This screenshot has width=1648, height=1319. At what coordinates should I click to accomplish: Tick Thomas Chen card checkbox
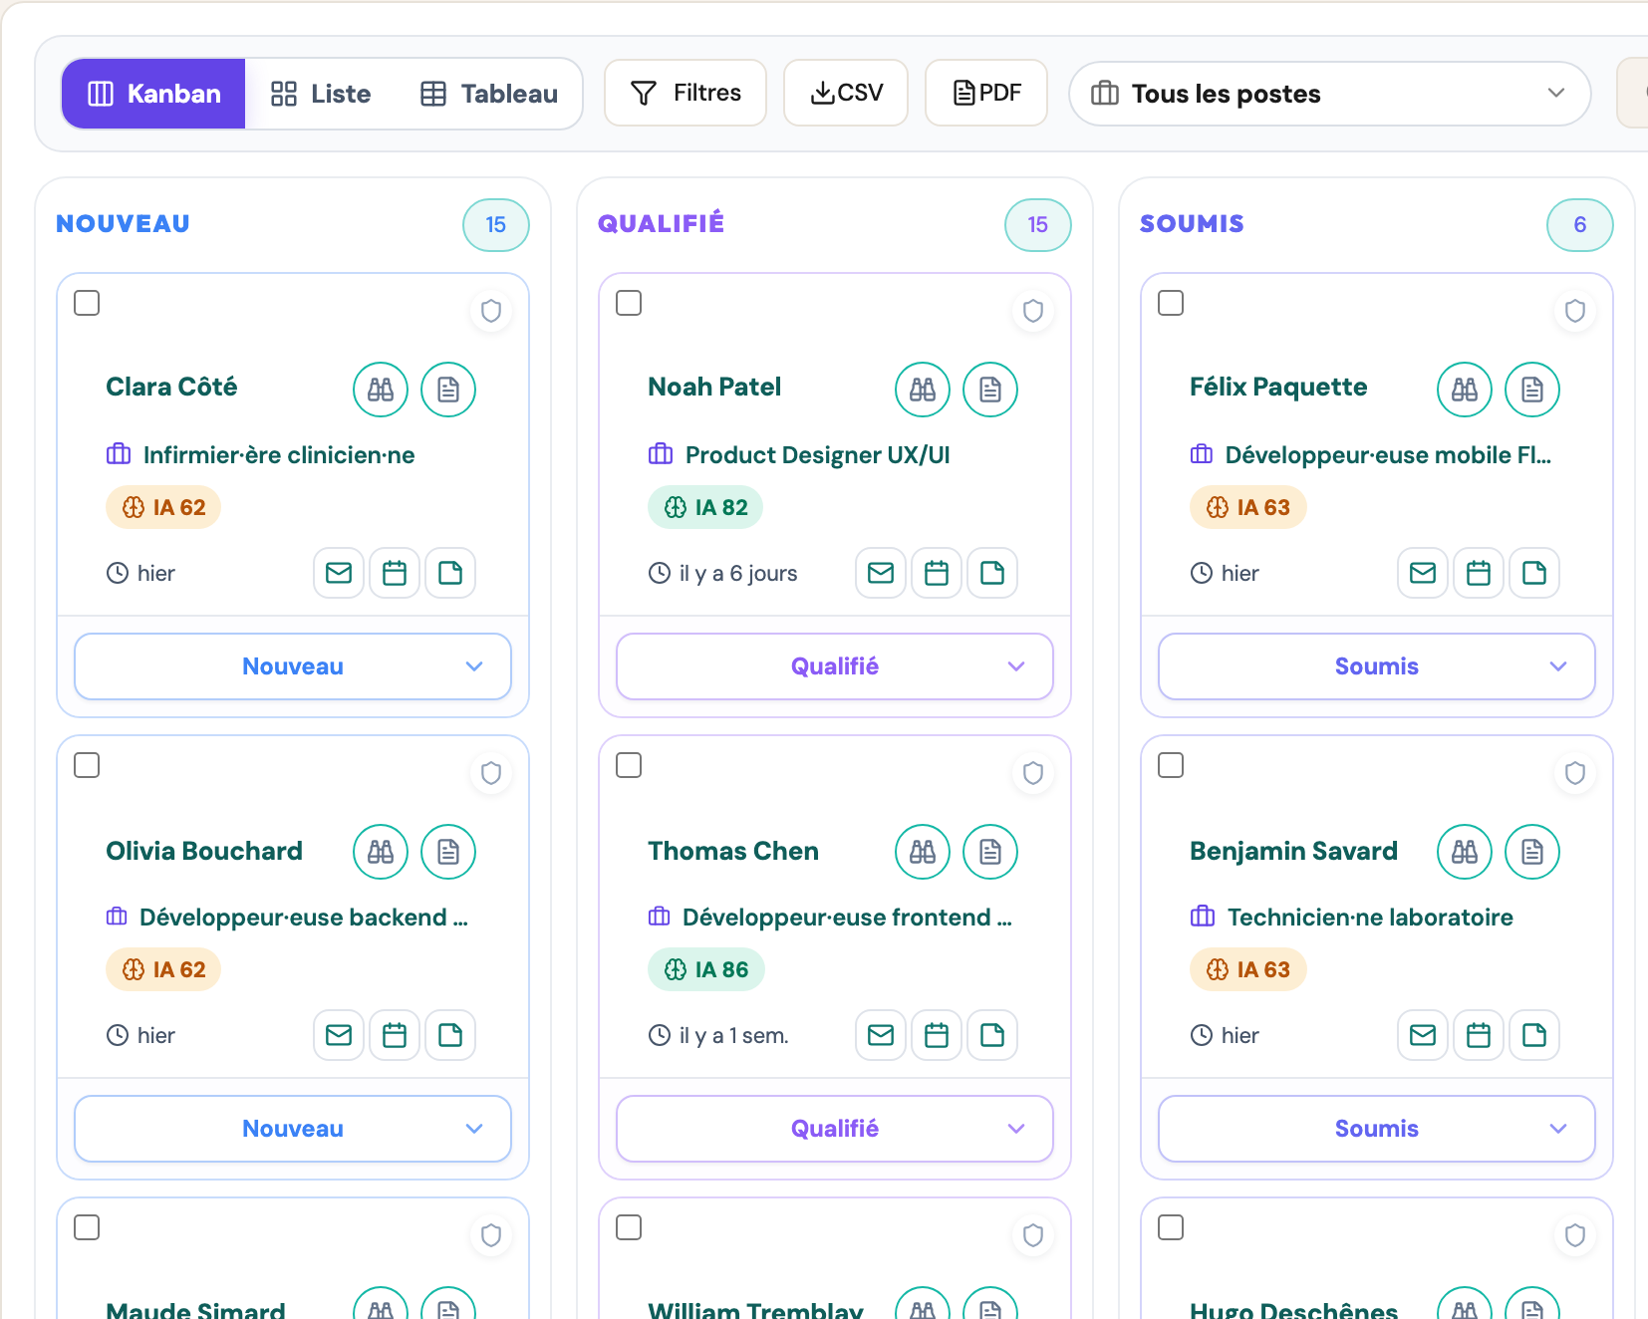pos(629,765)
